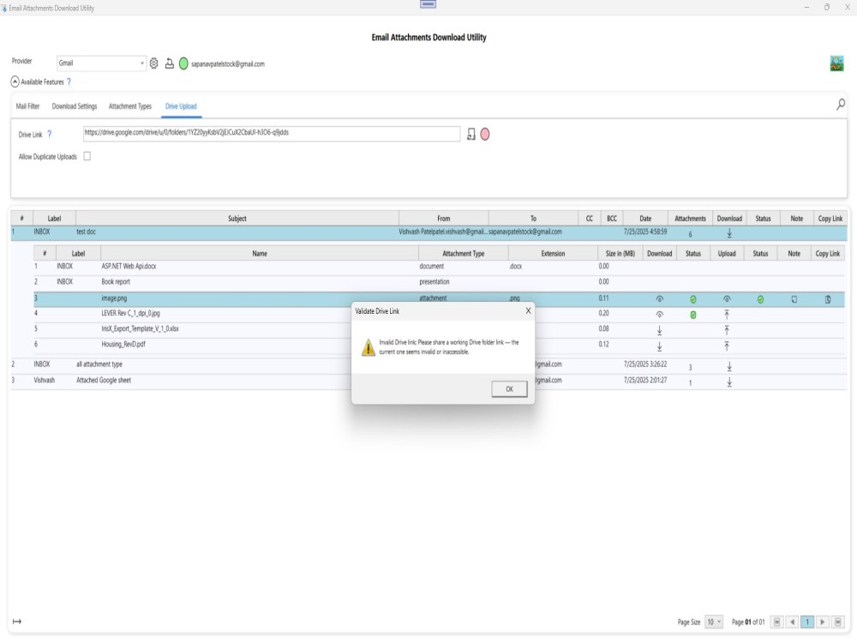Click OK in Validate Drive Link dialog
Screen dimensions: 857x643
(x=509, y=388)
